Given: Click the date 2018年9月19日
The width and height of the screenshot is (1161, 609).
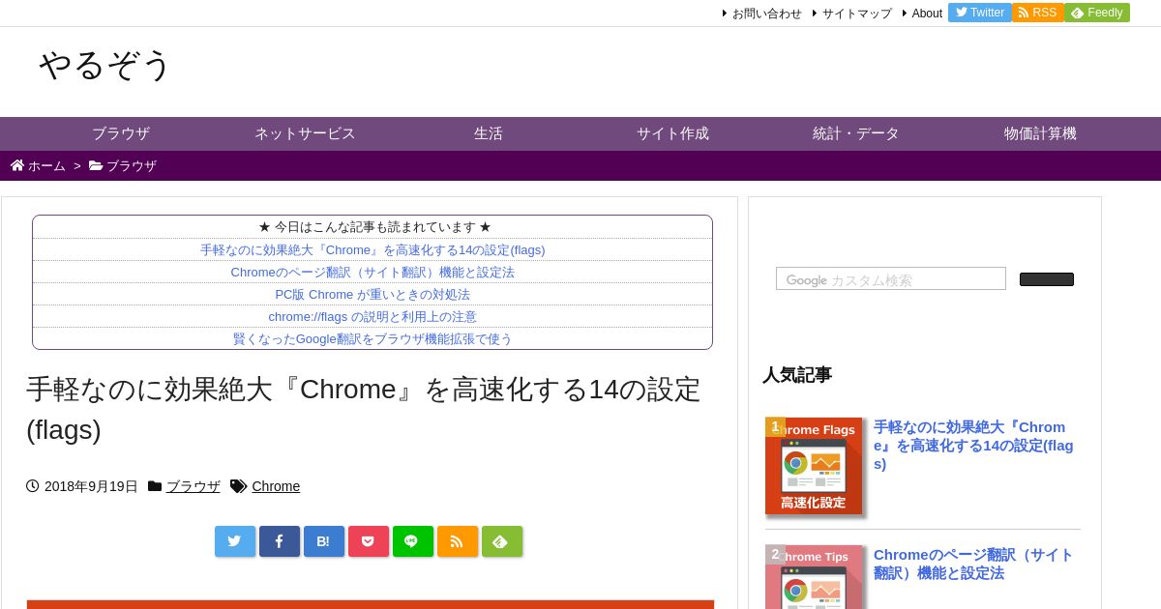Looking at the screenshot, I should click(x=91, y=486).
